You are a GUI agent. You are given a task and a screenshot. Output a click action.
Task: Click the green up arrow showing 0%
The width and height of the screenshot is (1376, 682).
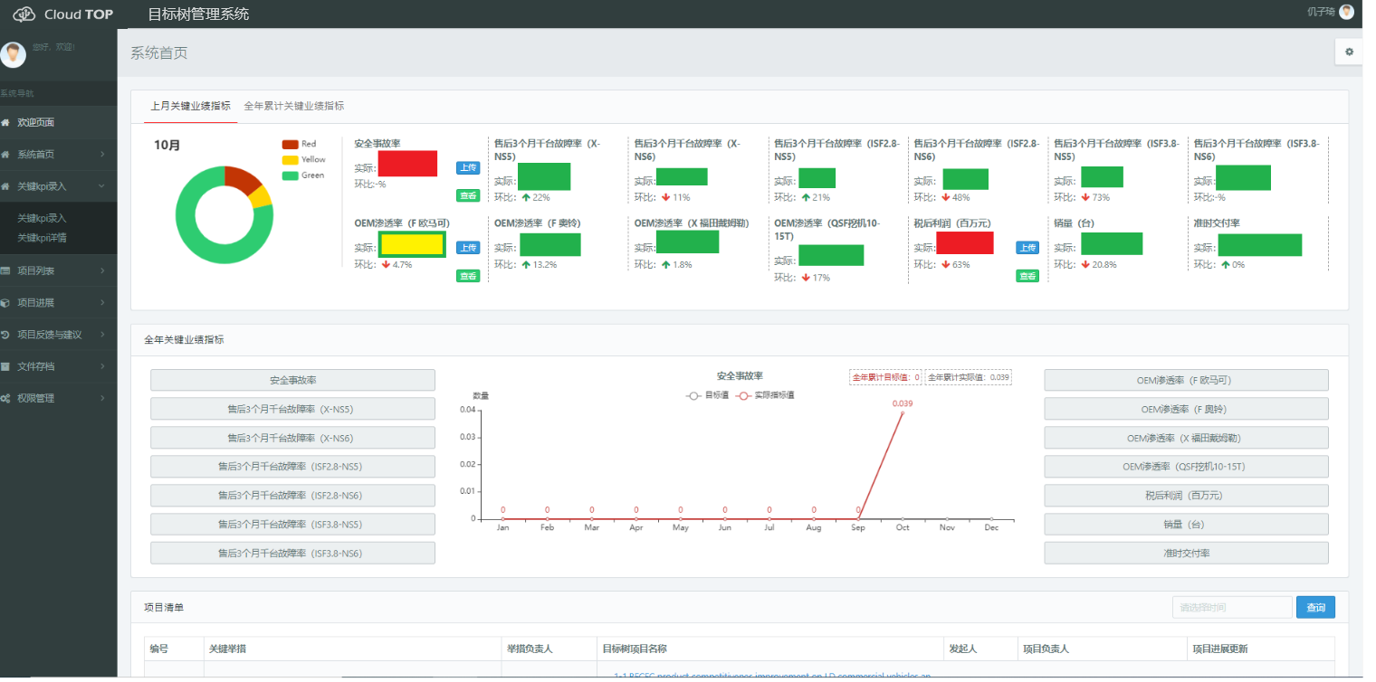(x=1226, y=264)
